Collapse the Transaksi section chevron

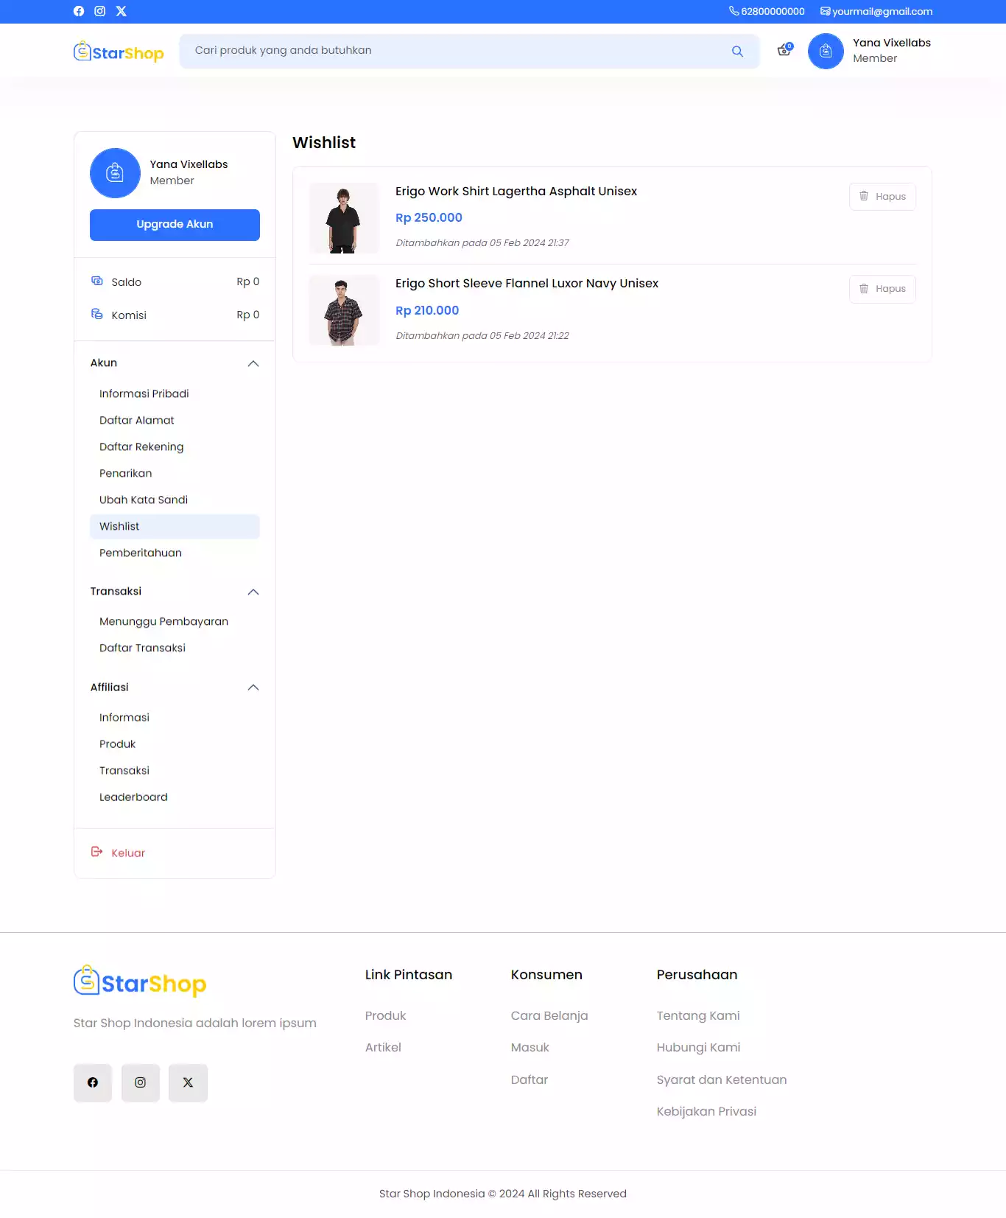(x=253, y=592)
